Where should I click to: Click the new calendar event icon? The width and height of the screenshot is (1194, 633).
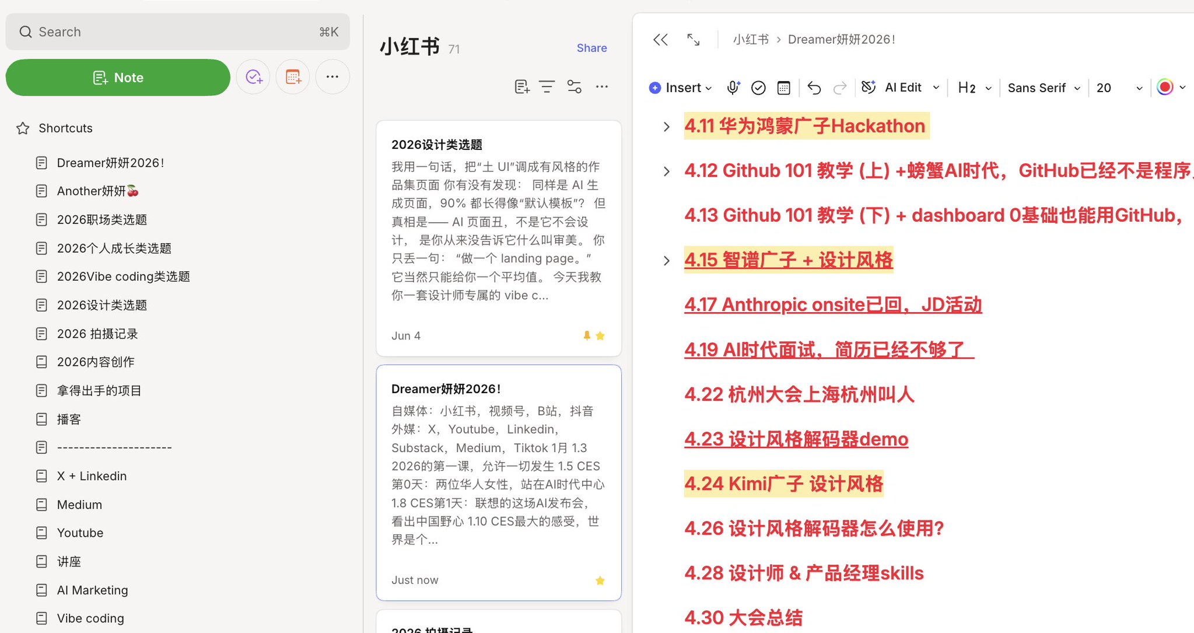[293, 77]
